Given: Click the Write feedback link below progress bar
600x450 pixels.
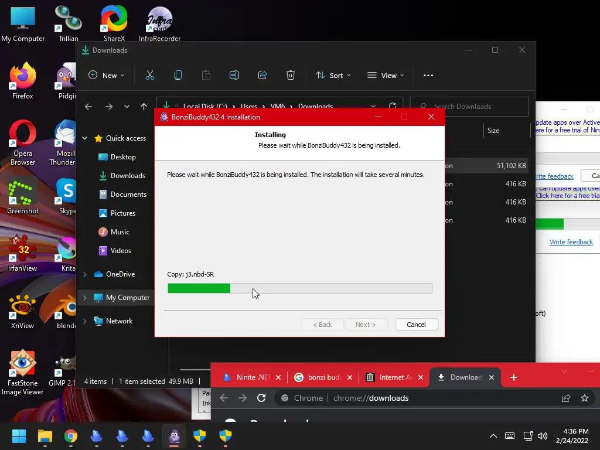Looking at the screenshot, I should [x=571, y=242].
